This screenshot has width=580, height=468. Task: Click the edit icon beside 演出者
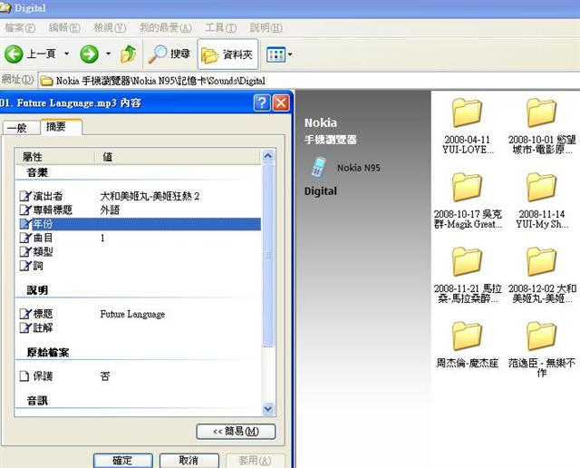pos(25,196)
